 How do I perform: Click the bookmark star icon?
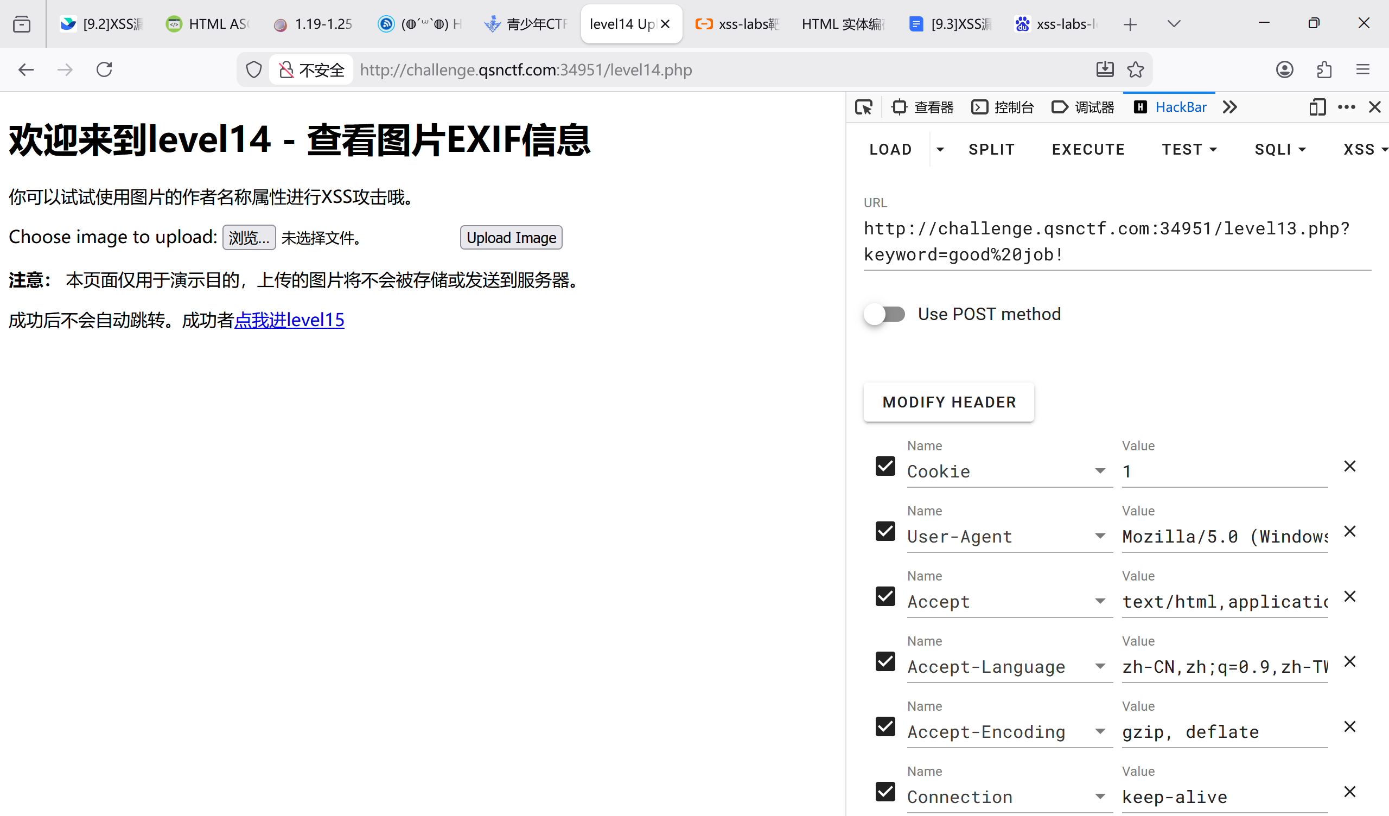click(1135, 69)
